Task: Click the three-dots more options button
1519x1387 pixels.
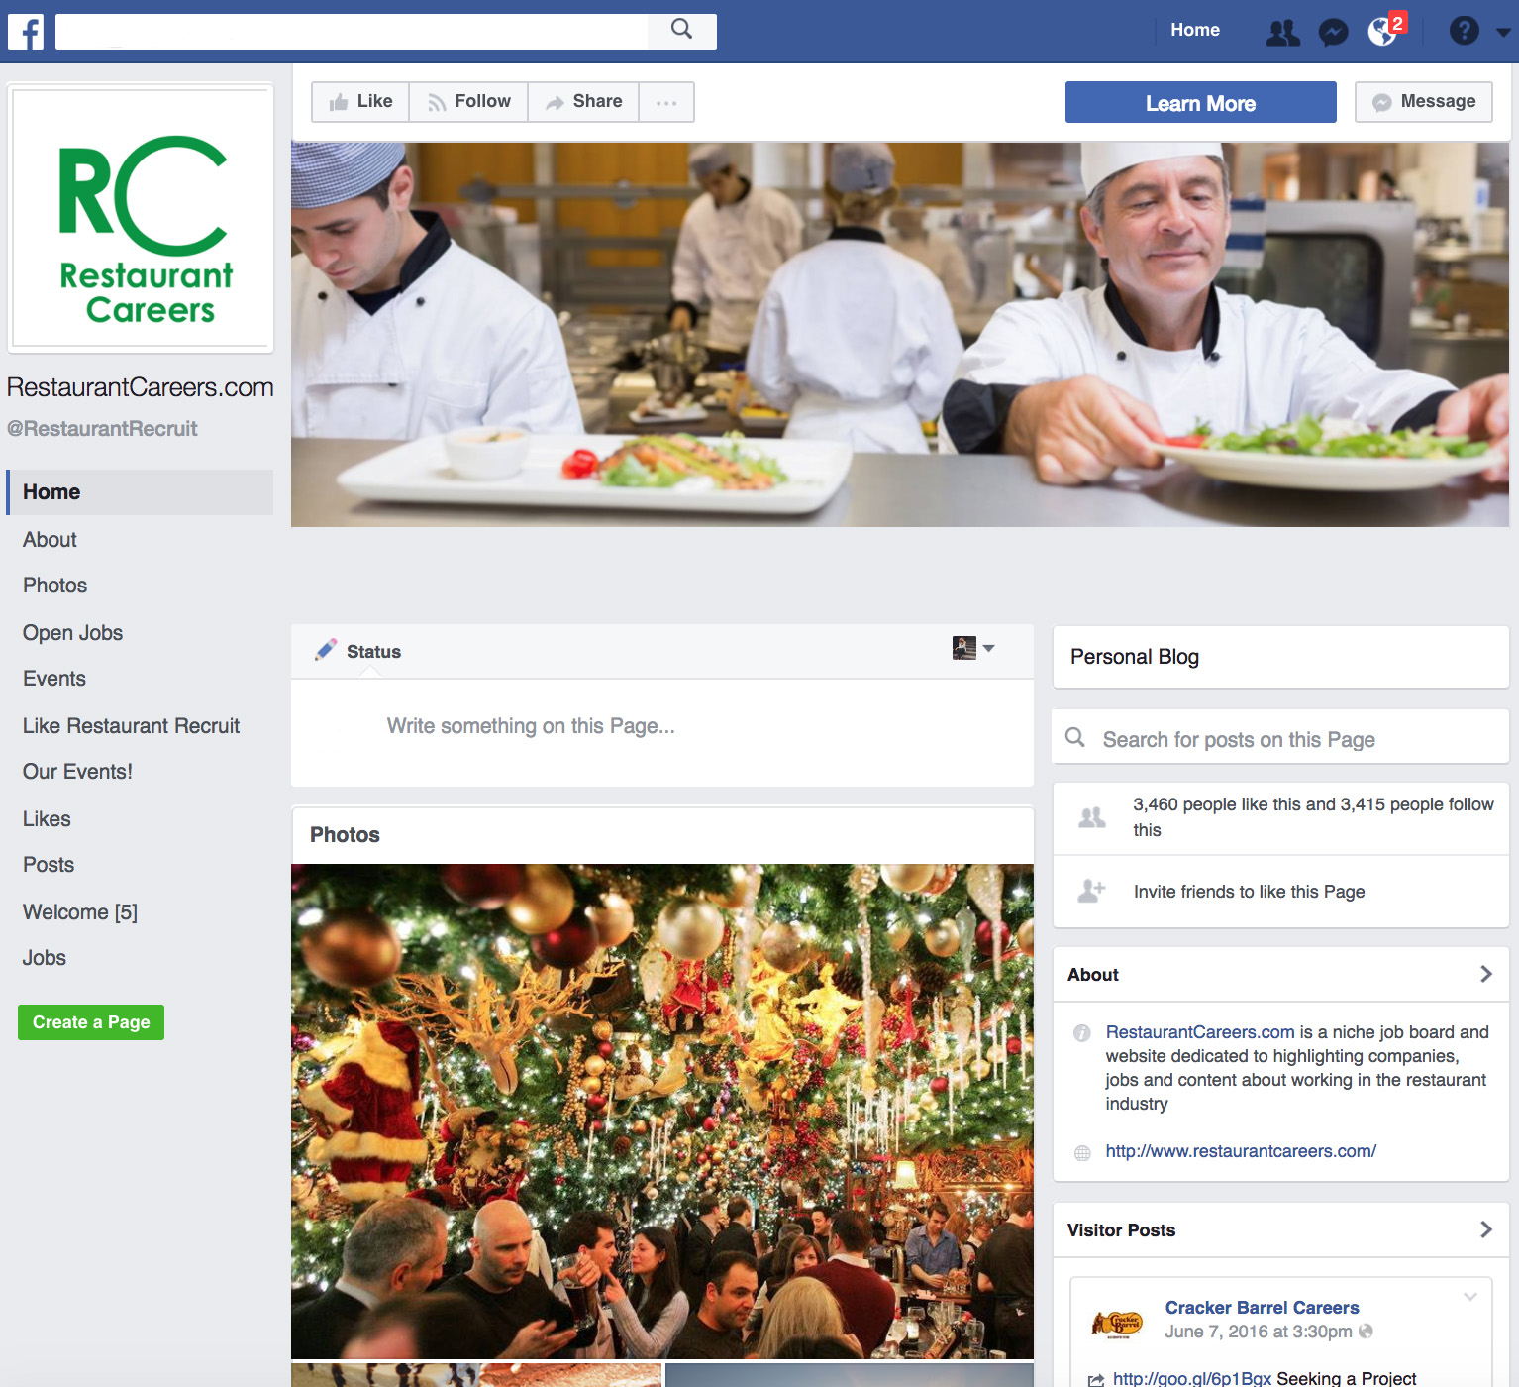Action: 666,102
